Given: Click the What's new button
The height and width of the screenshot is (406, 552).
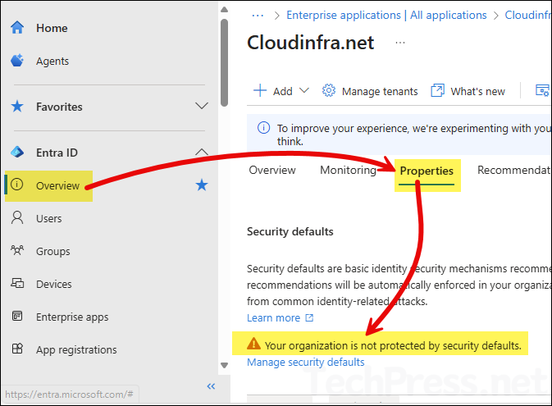Looking at the screenshot, I should (468, 91).
